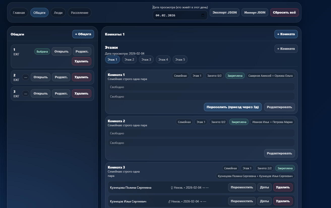Select the "Этаж 3" floor filter
This screenshot has width=331, height=208.
pyautogui.click(x=146, y=60)
